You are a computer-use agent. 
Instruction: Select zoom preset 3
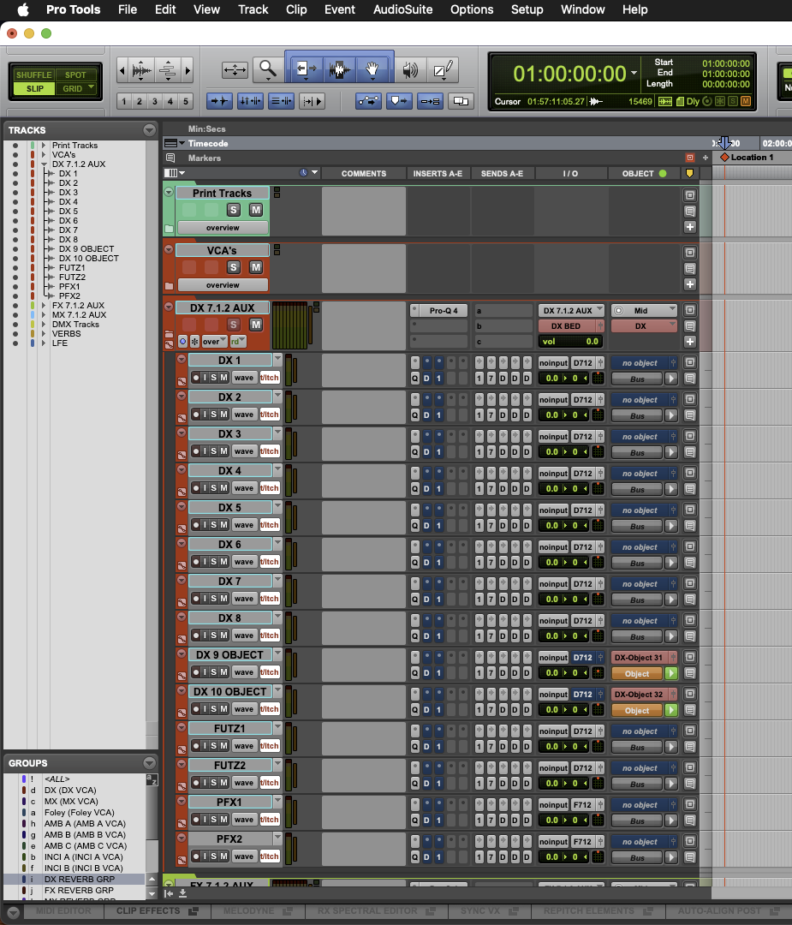tap(154, 101)
